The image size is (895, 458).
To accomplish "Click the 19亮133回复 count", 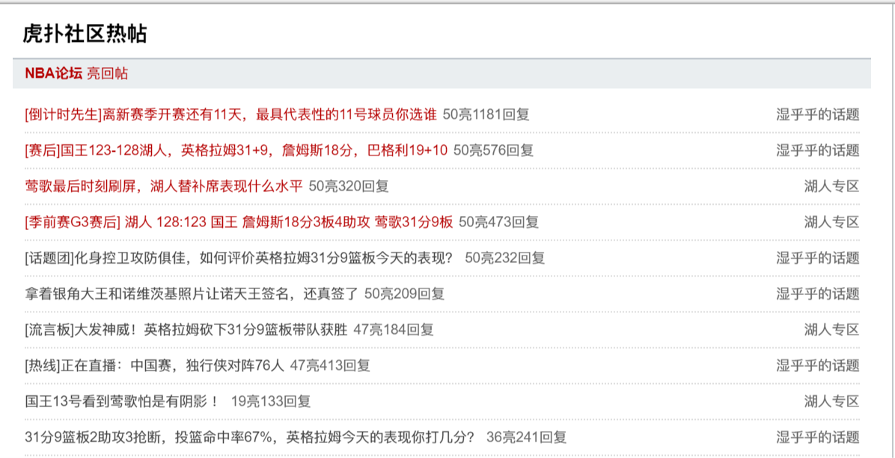I will pos(271,401).
